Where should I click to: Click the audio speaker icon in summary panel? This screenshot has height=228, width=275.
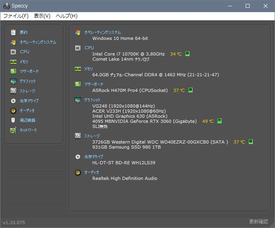coord(78,172)
